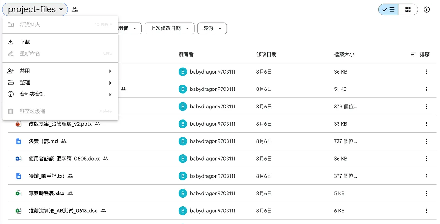Click the document icon of 待辦_隨手記.txt
440x224 pixels.
[x=19, y=176]
